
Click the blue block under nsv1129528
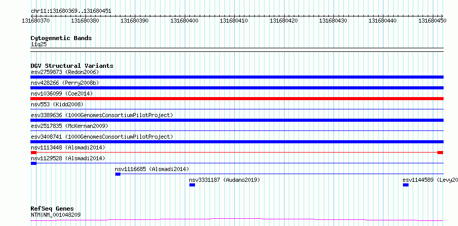click(33, 163)
